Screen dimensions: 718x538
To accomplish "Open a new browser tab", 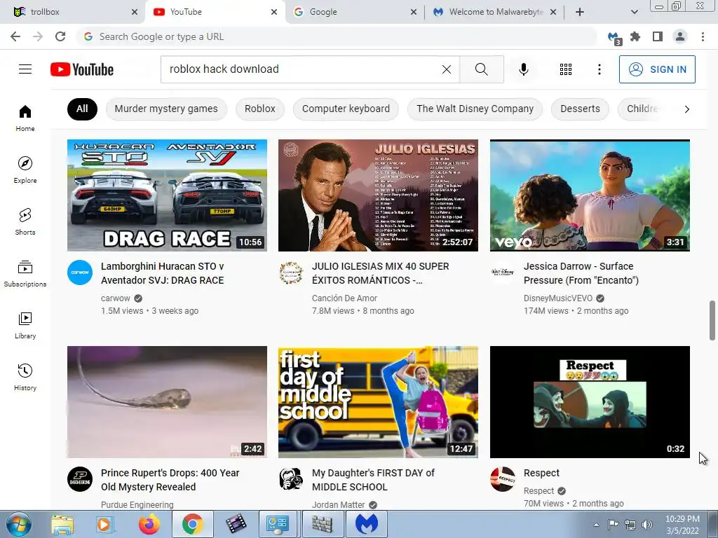I will 580,12.
